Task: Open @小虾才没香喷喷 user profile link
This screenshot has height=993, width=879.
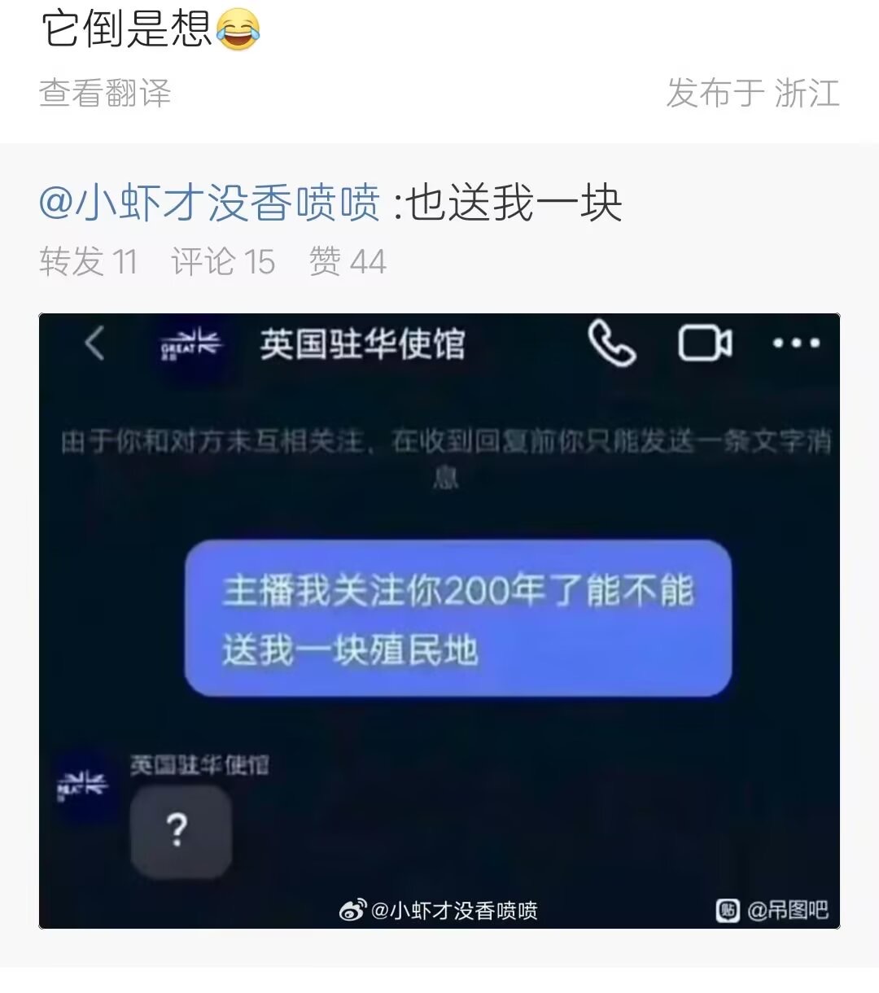Action: [209, 203]
